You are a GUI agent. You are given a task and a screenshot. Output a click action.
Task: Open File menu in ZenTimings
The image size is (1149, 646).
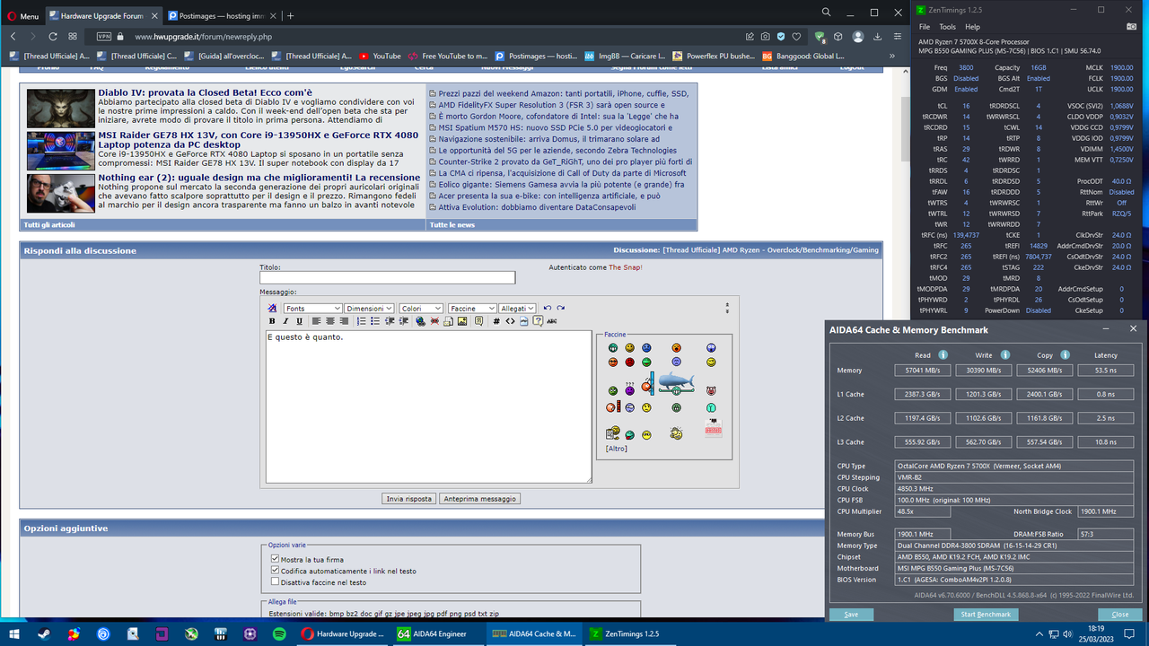(925, 27)
